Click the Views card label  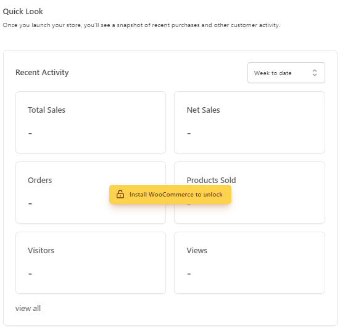coord(197,250)
